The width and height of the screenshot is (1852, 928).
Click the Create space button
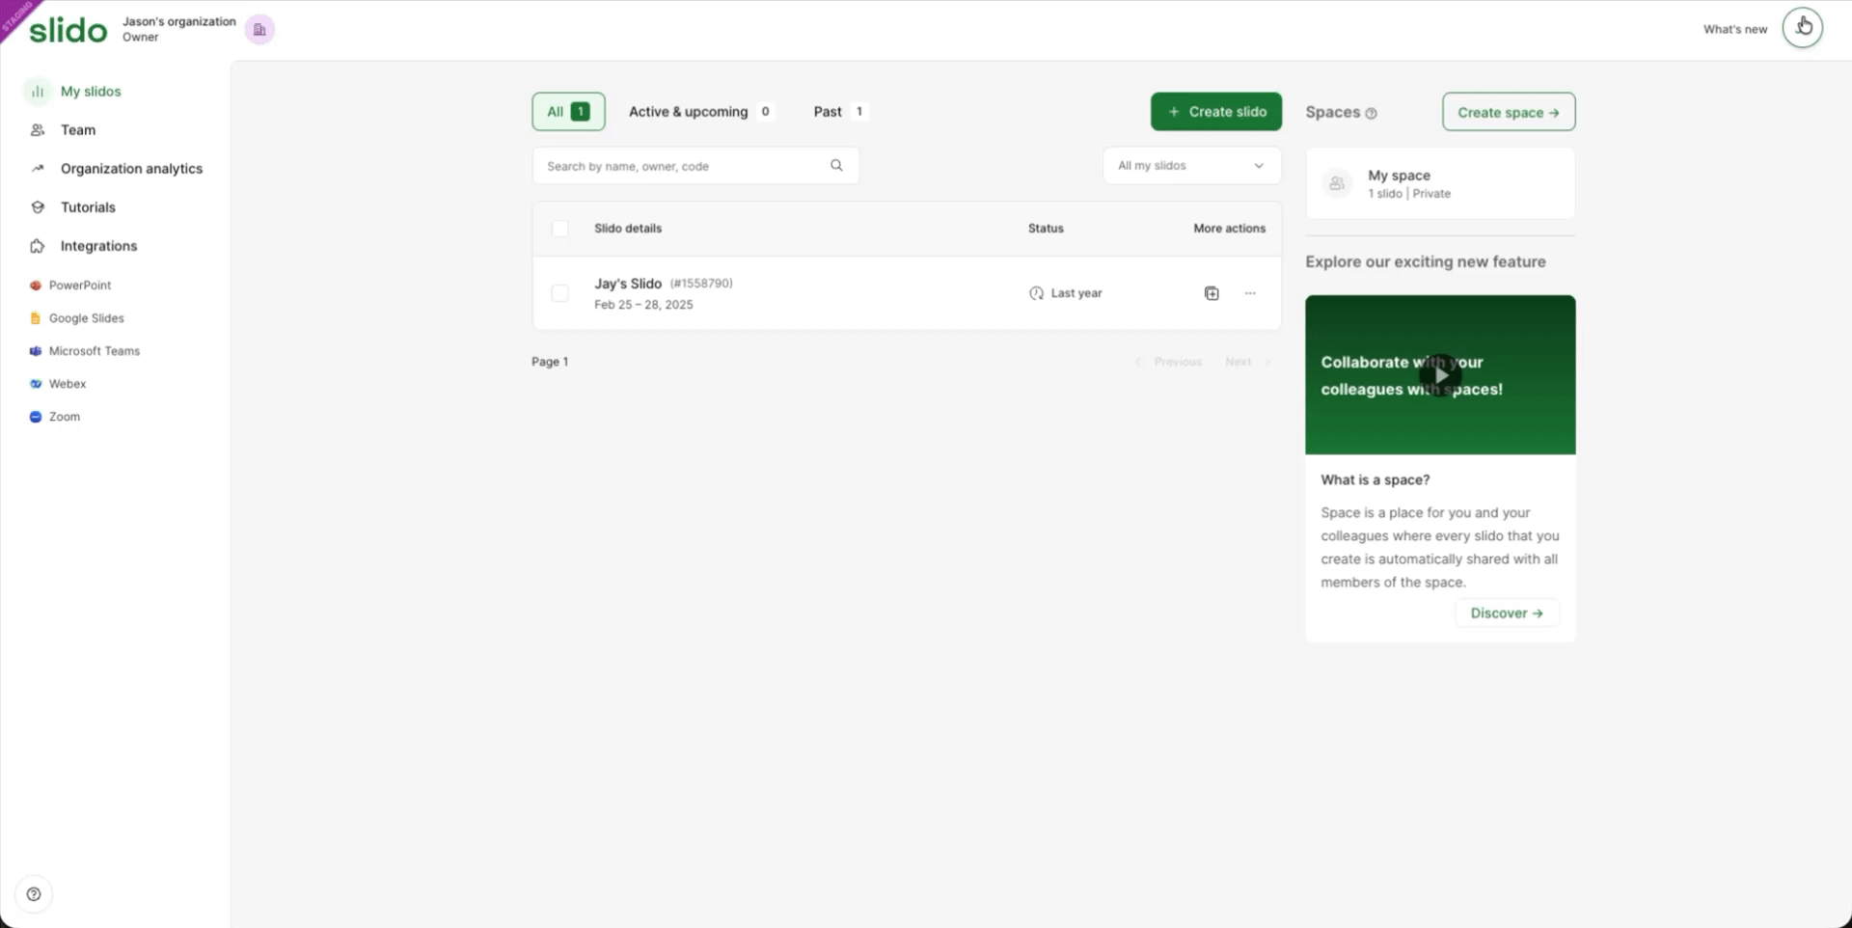pos(1509,112)
